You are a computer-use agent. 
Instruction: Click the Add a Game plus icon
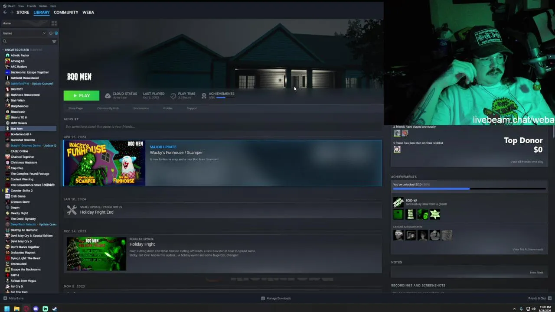coord(5,298)
